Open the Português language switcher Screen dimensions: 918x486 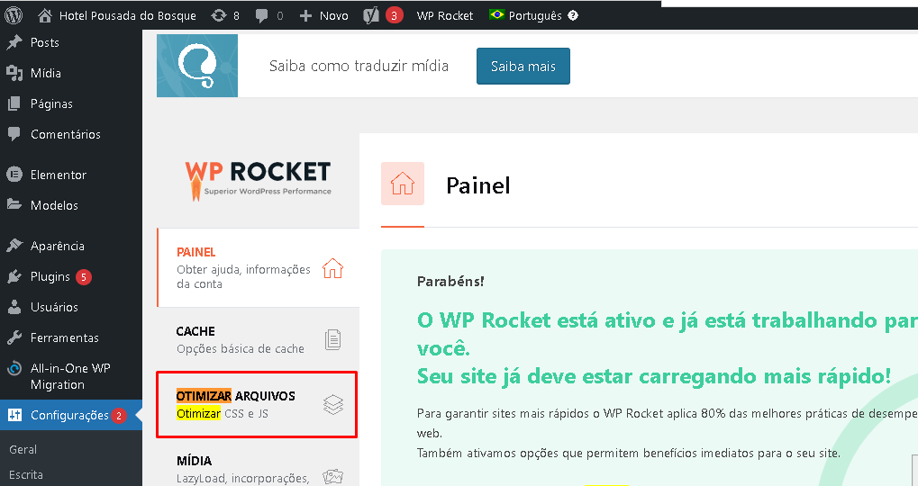535,16
